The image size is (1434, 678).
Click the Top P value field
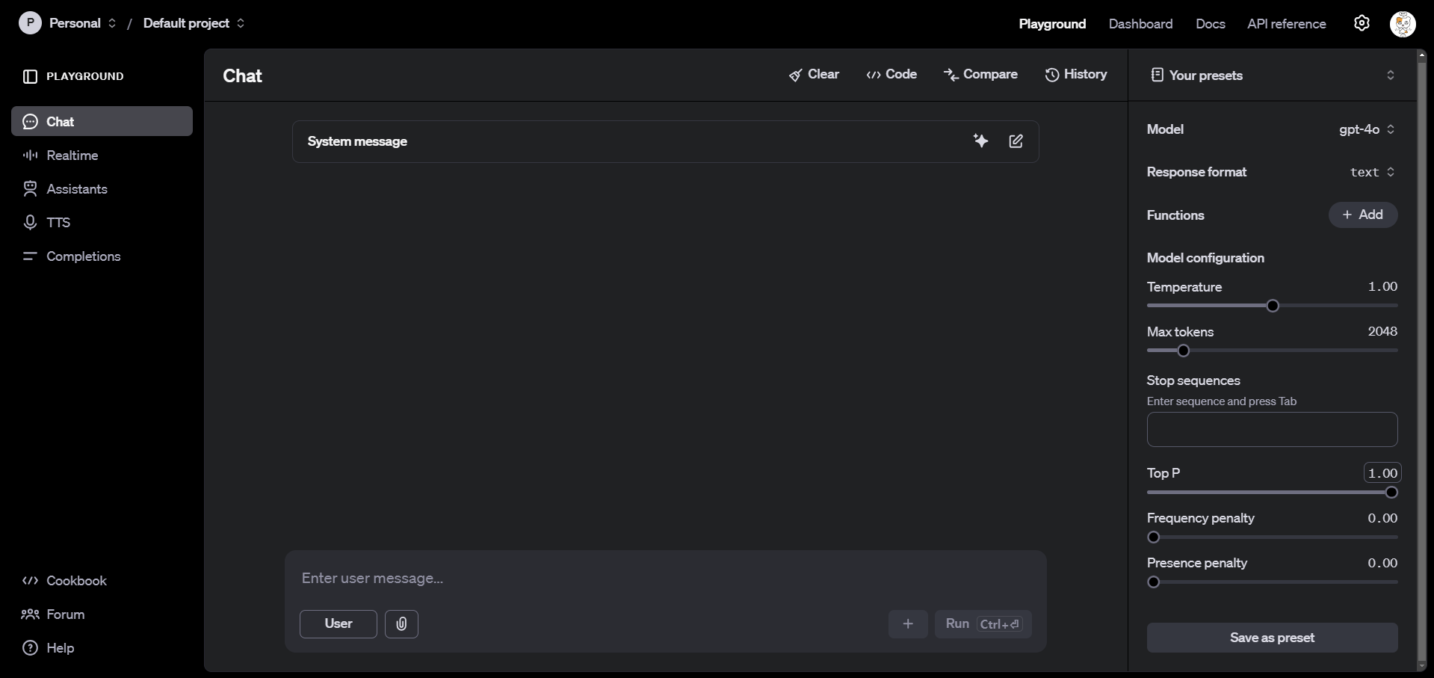(x=1382, y=473)
